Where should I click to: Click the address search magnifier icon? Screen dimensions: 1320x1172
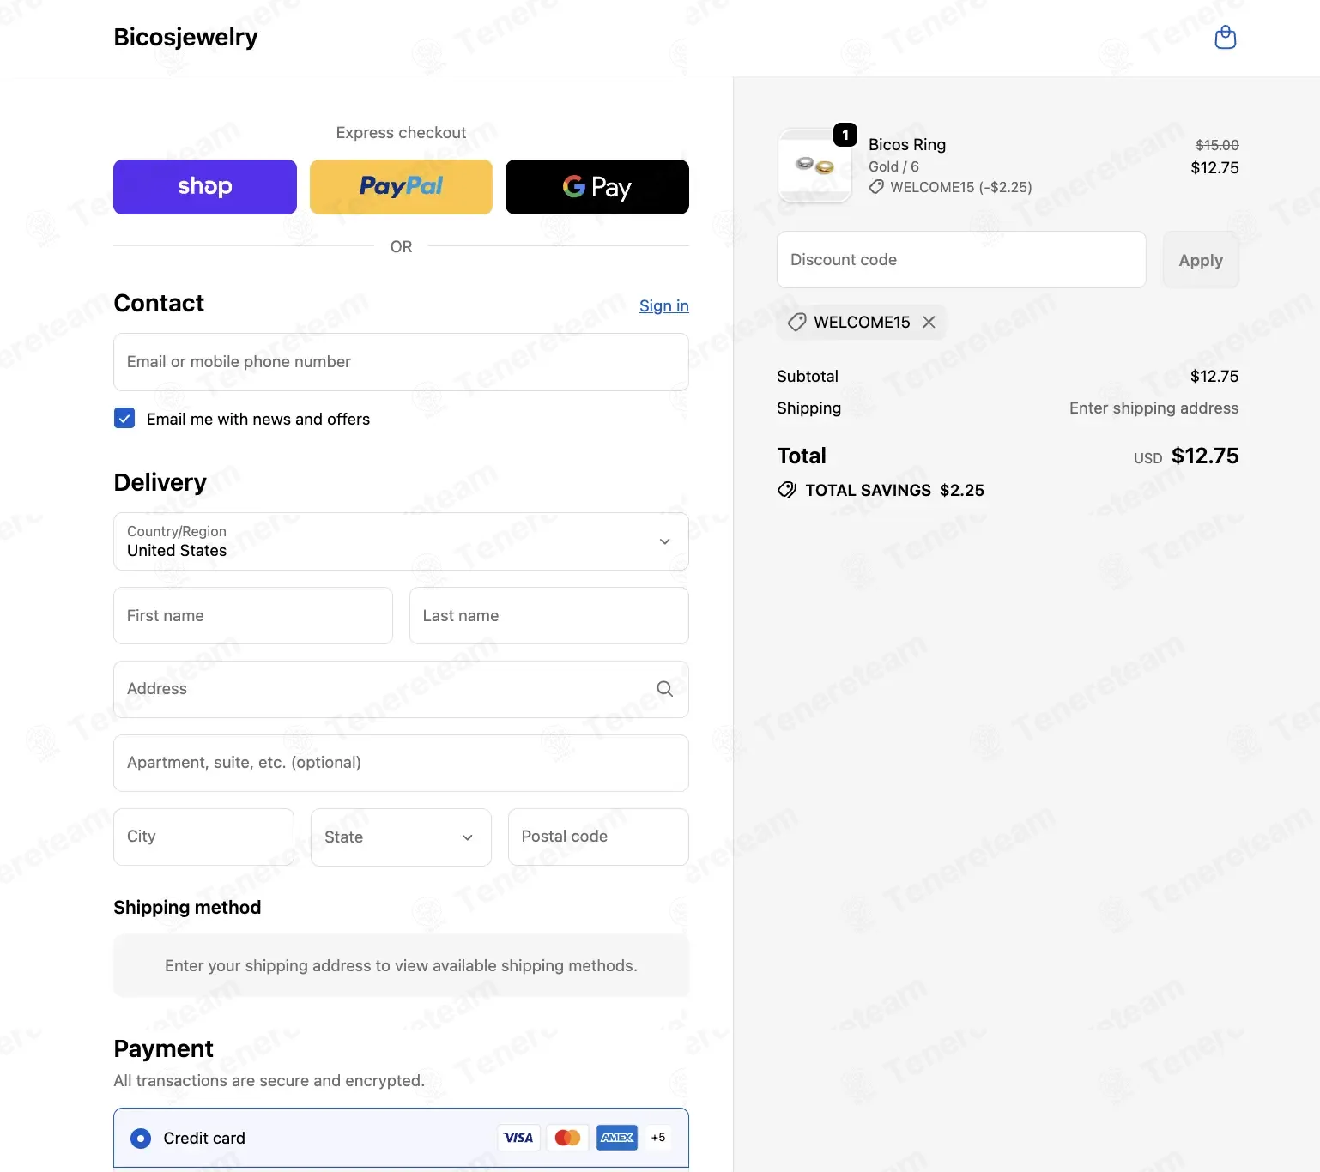(x=664, y=689)
